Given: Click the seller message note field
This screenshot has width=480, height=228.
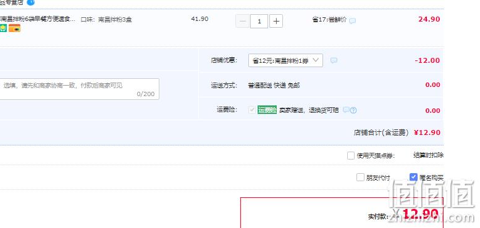Looking at the screenshot, I should pos(79,89).
